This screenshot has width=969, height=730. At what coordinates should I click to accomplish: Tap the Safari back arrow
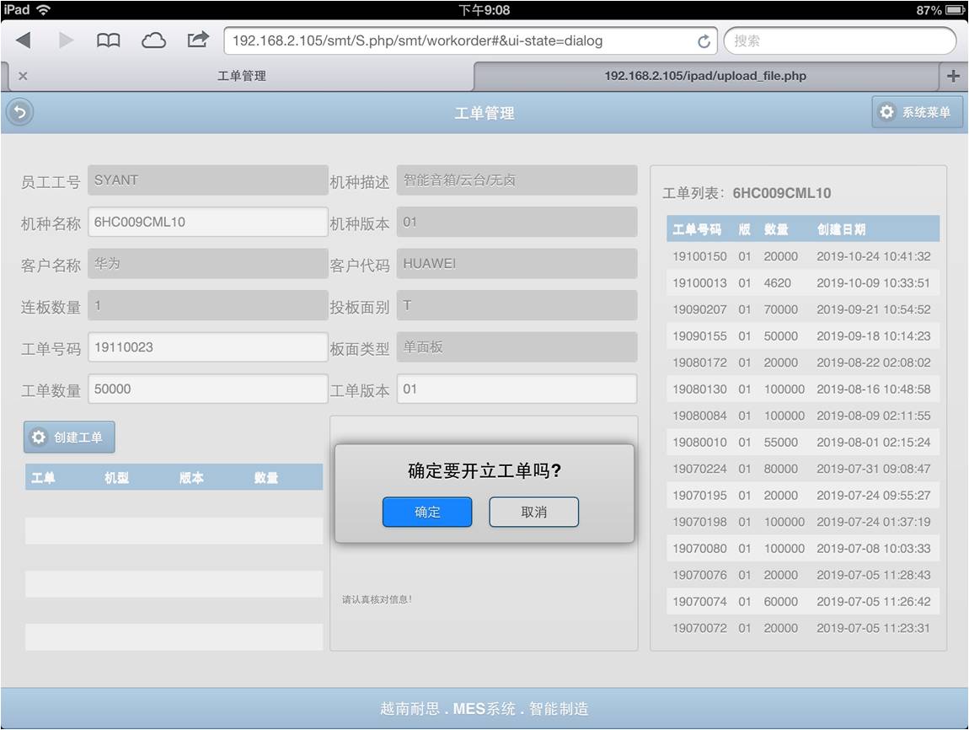coord(24,40)
